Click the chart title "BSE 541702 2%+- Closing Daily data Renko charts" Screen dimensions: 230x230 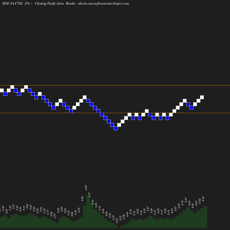[x=45, y=4]
